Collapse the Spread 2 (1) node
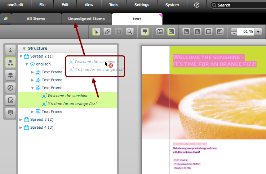This screenshot has height=174, width=266. click(x=21, y=56)
